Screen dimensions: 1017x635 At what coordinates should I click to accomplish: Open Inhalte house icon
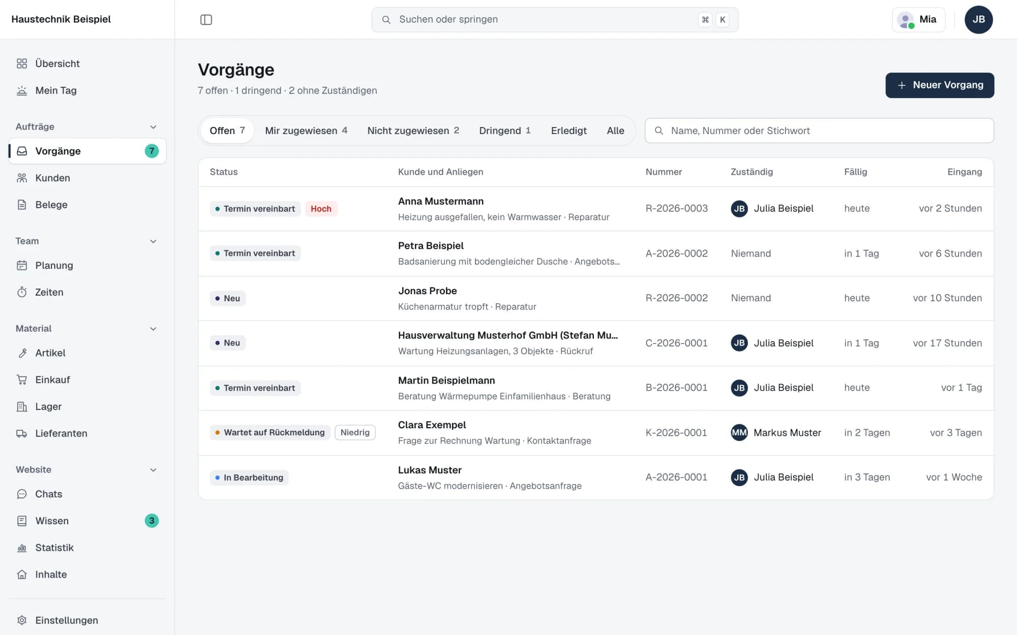tap(22, 575)
